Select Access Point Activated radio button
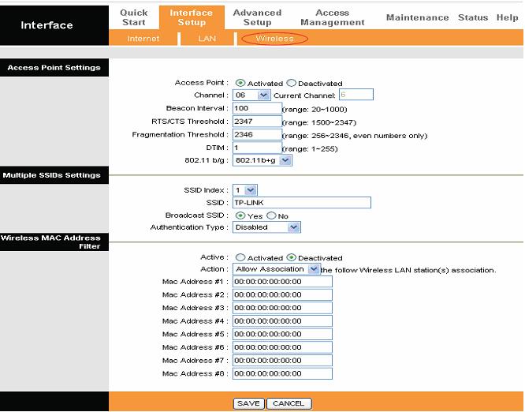The height and width of the screenshot is (412, 525). pos(240,83)
